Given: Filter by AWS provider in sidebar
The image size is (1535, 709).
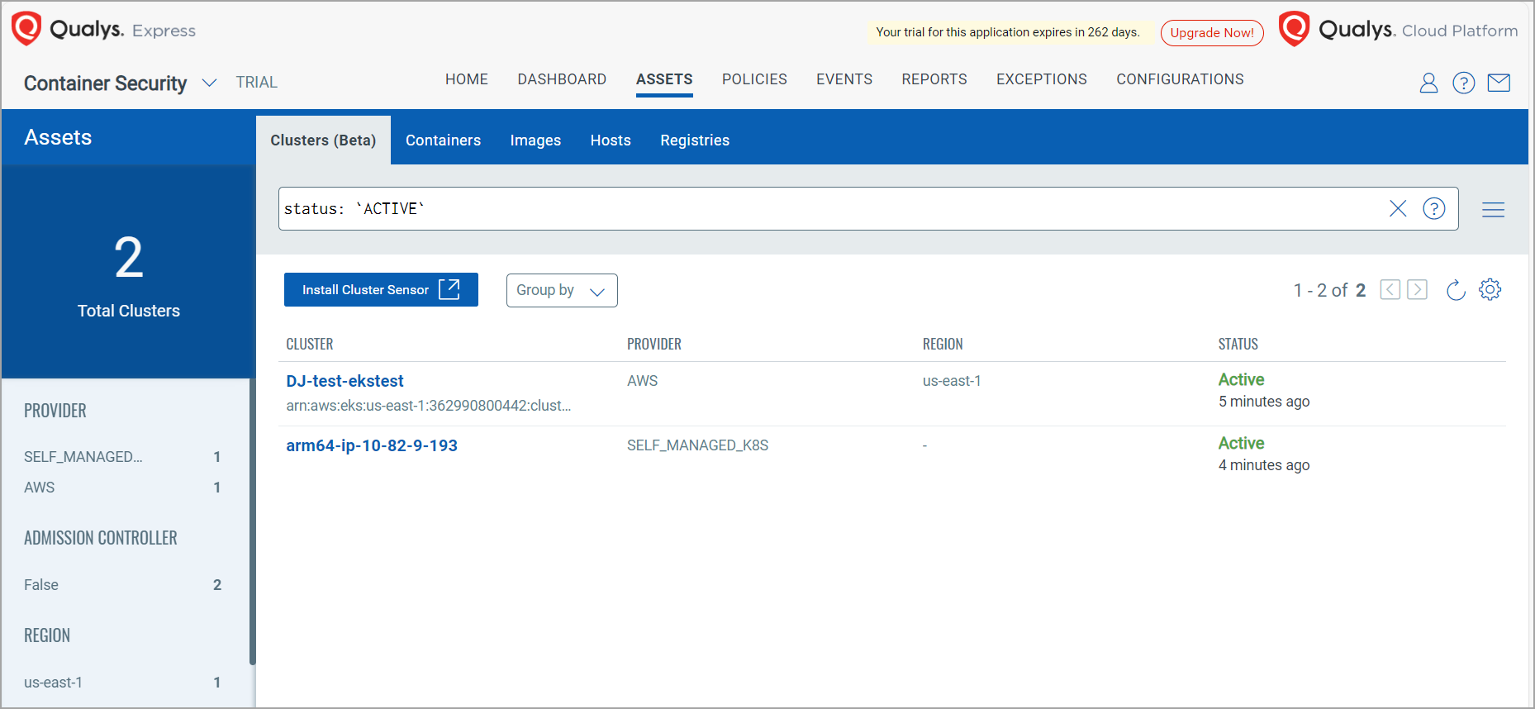Looking at the screenshot, I should pyautogui.click(x=40, y=488).
